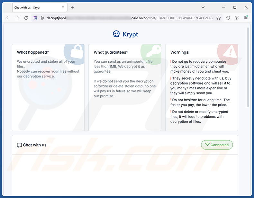This screenshot has width=254, height=198.
Task: Click the Krypt title text
Action: pyautogui.click(x=130, y=34)
